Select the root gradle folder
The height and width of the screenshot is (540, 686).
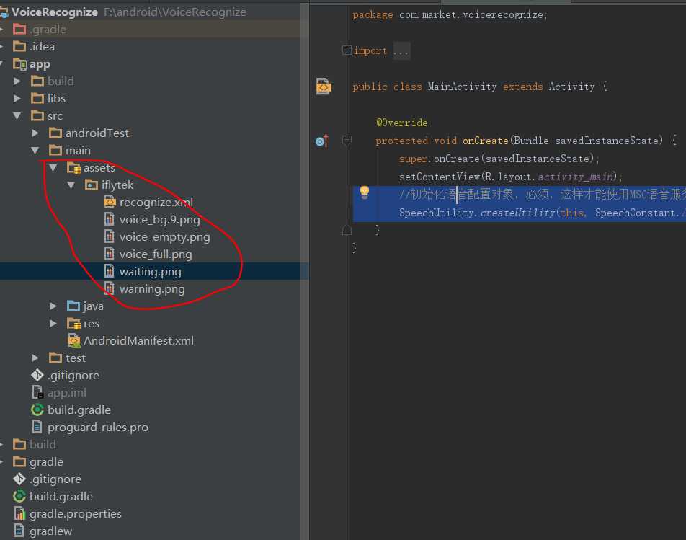(46, 462)
